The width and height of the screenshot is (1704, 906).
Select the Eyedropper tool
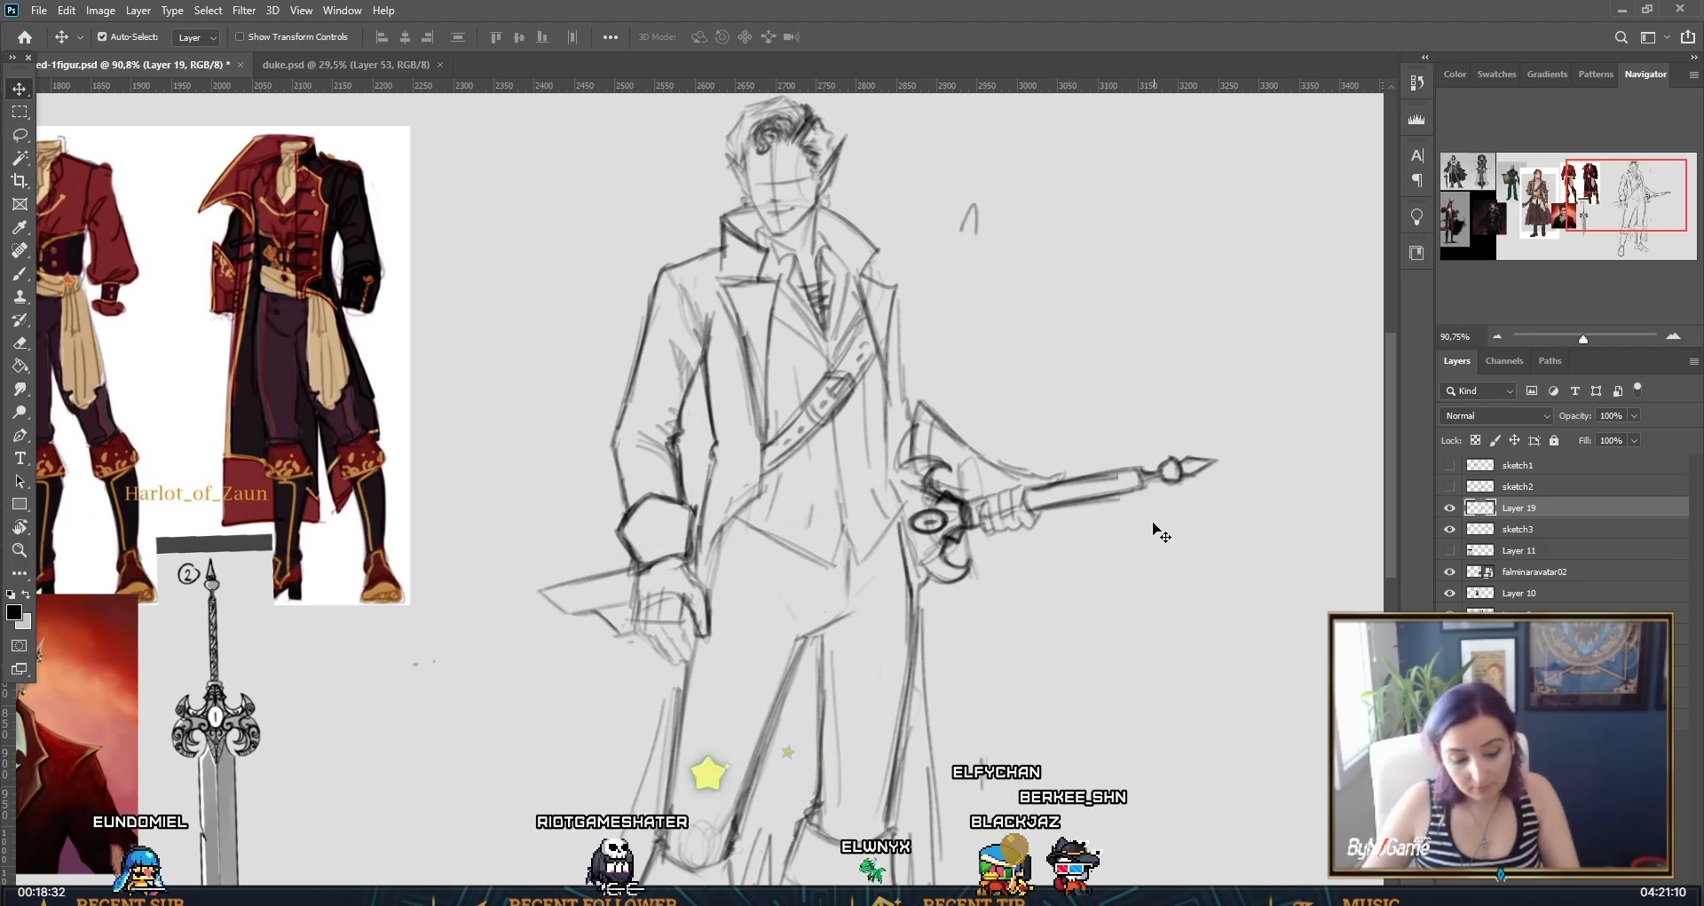tap(20, 228)
